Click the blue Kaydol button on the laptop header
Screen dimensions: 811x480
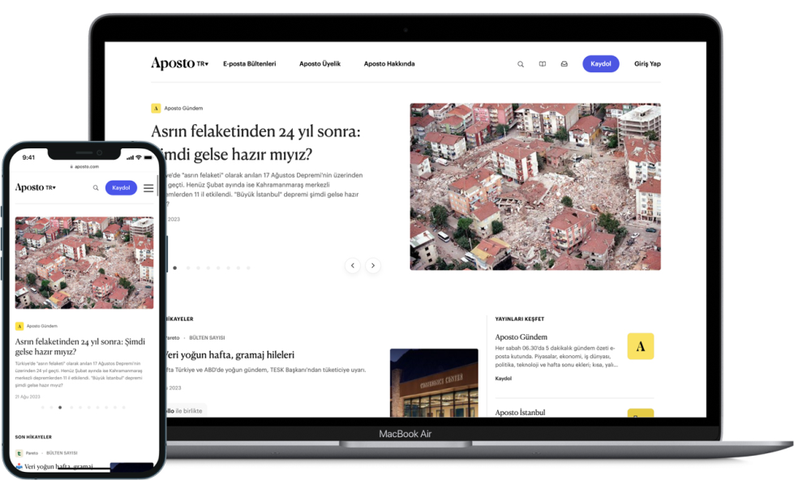pos(600,63)
